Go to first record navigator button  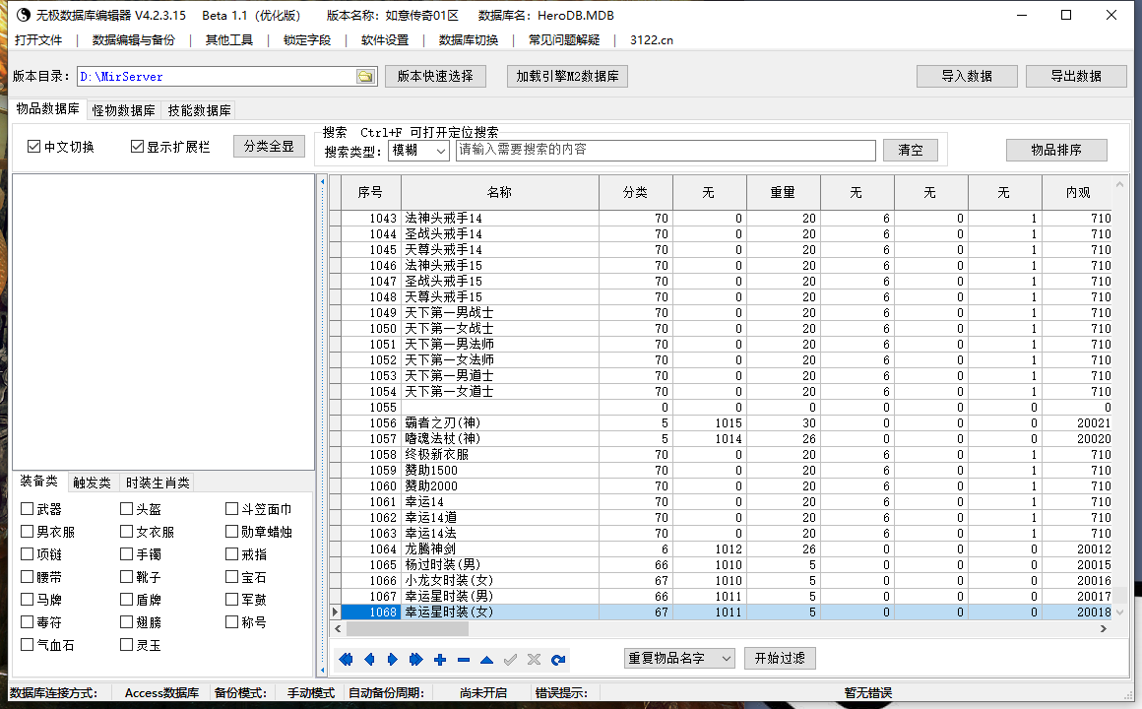346,660
